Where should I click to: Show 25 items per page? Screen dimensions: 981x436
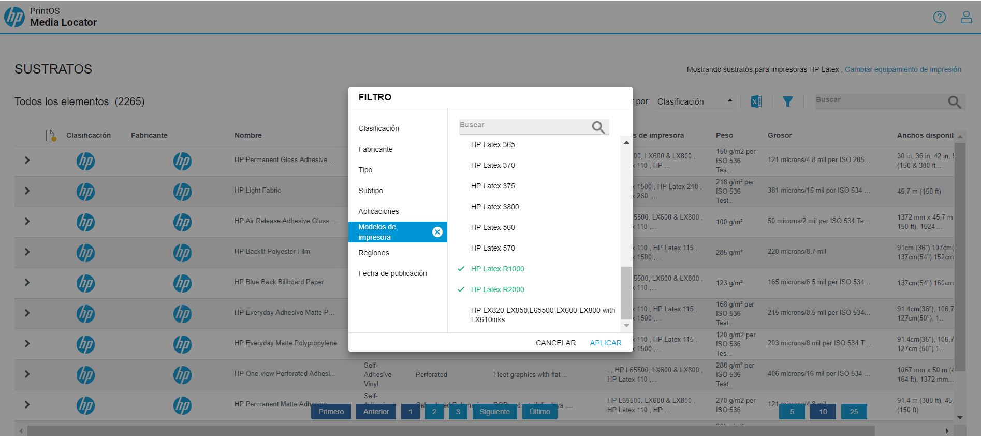854,412
